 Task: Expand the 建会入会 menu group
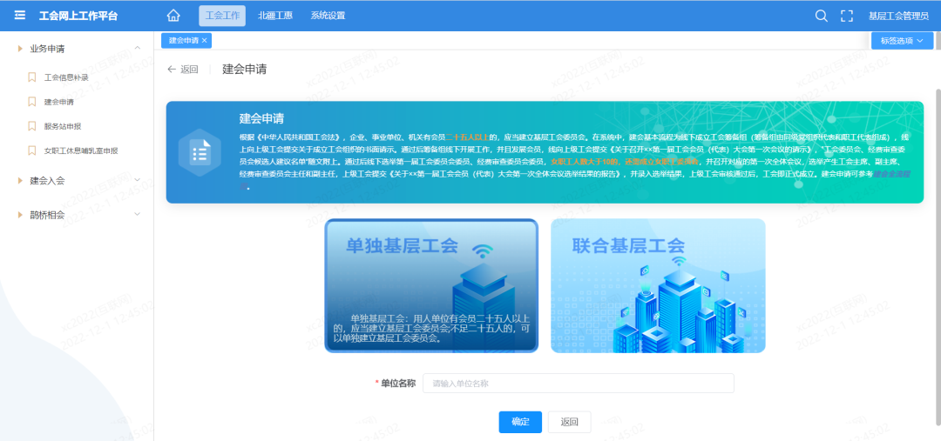tap(137, 180)
